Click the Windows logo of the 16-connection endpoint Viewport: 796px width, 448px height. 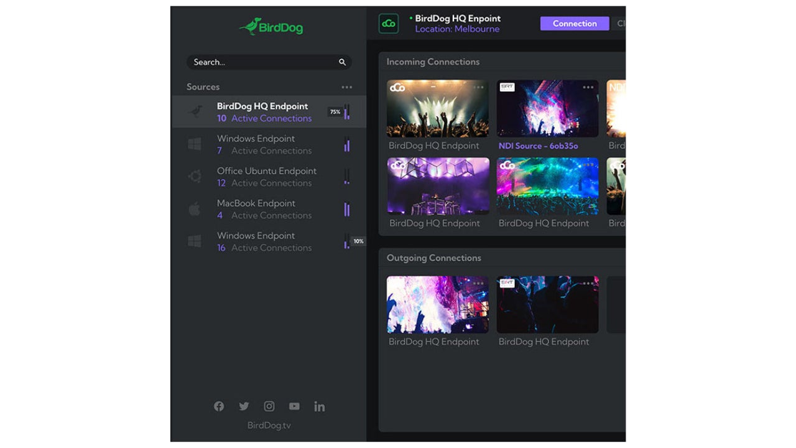click(195, 241)
